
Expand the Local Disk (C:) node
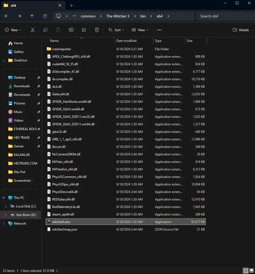tap(6, 206)
